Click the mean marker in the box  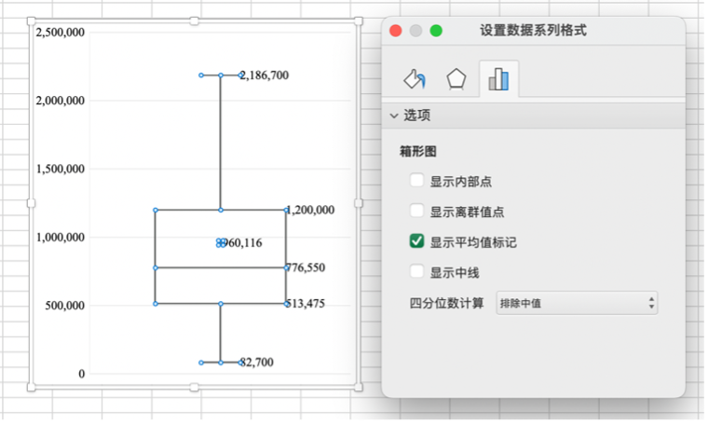tap(221, 242)
